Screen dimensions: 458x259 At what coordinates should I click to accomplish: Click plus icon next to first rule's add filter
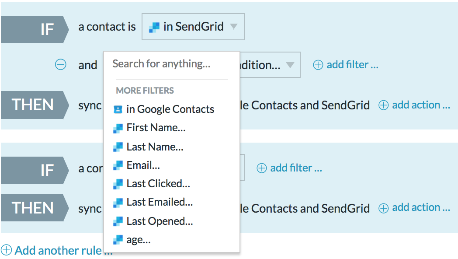click(318, 65)
